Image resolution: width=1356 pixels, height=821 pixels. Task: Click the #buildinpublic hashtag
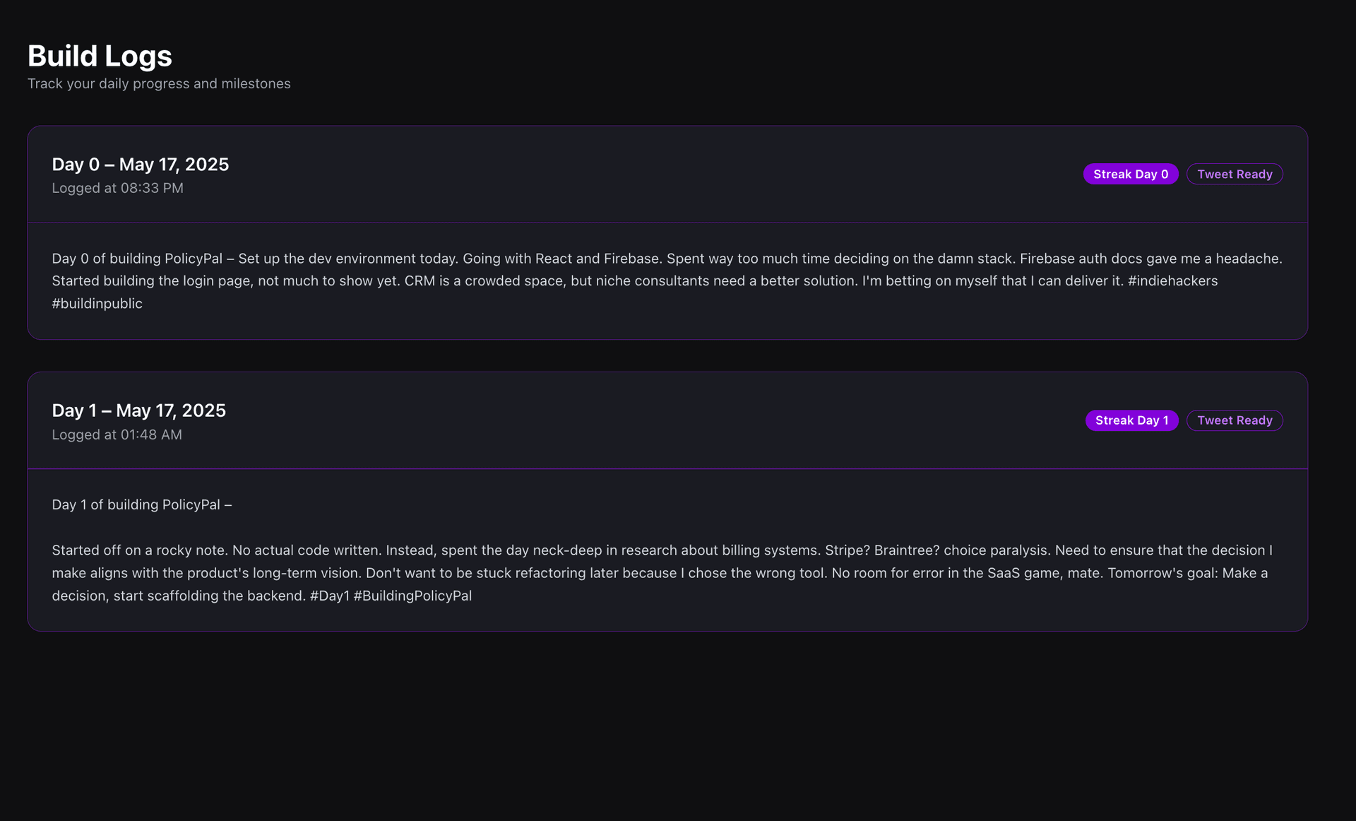(x=97, y=304)
